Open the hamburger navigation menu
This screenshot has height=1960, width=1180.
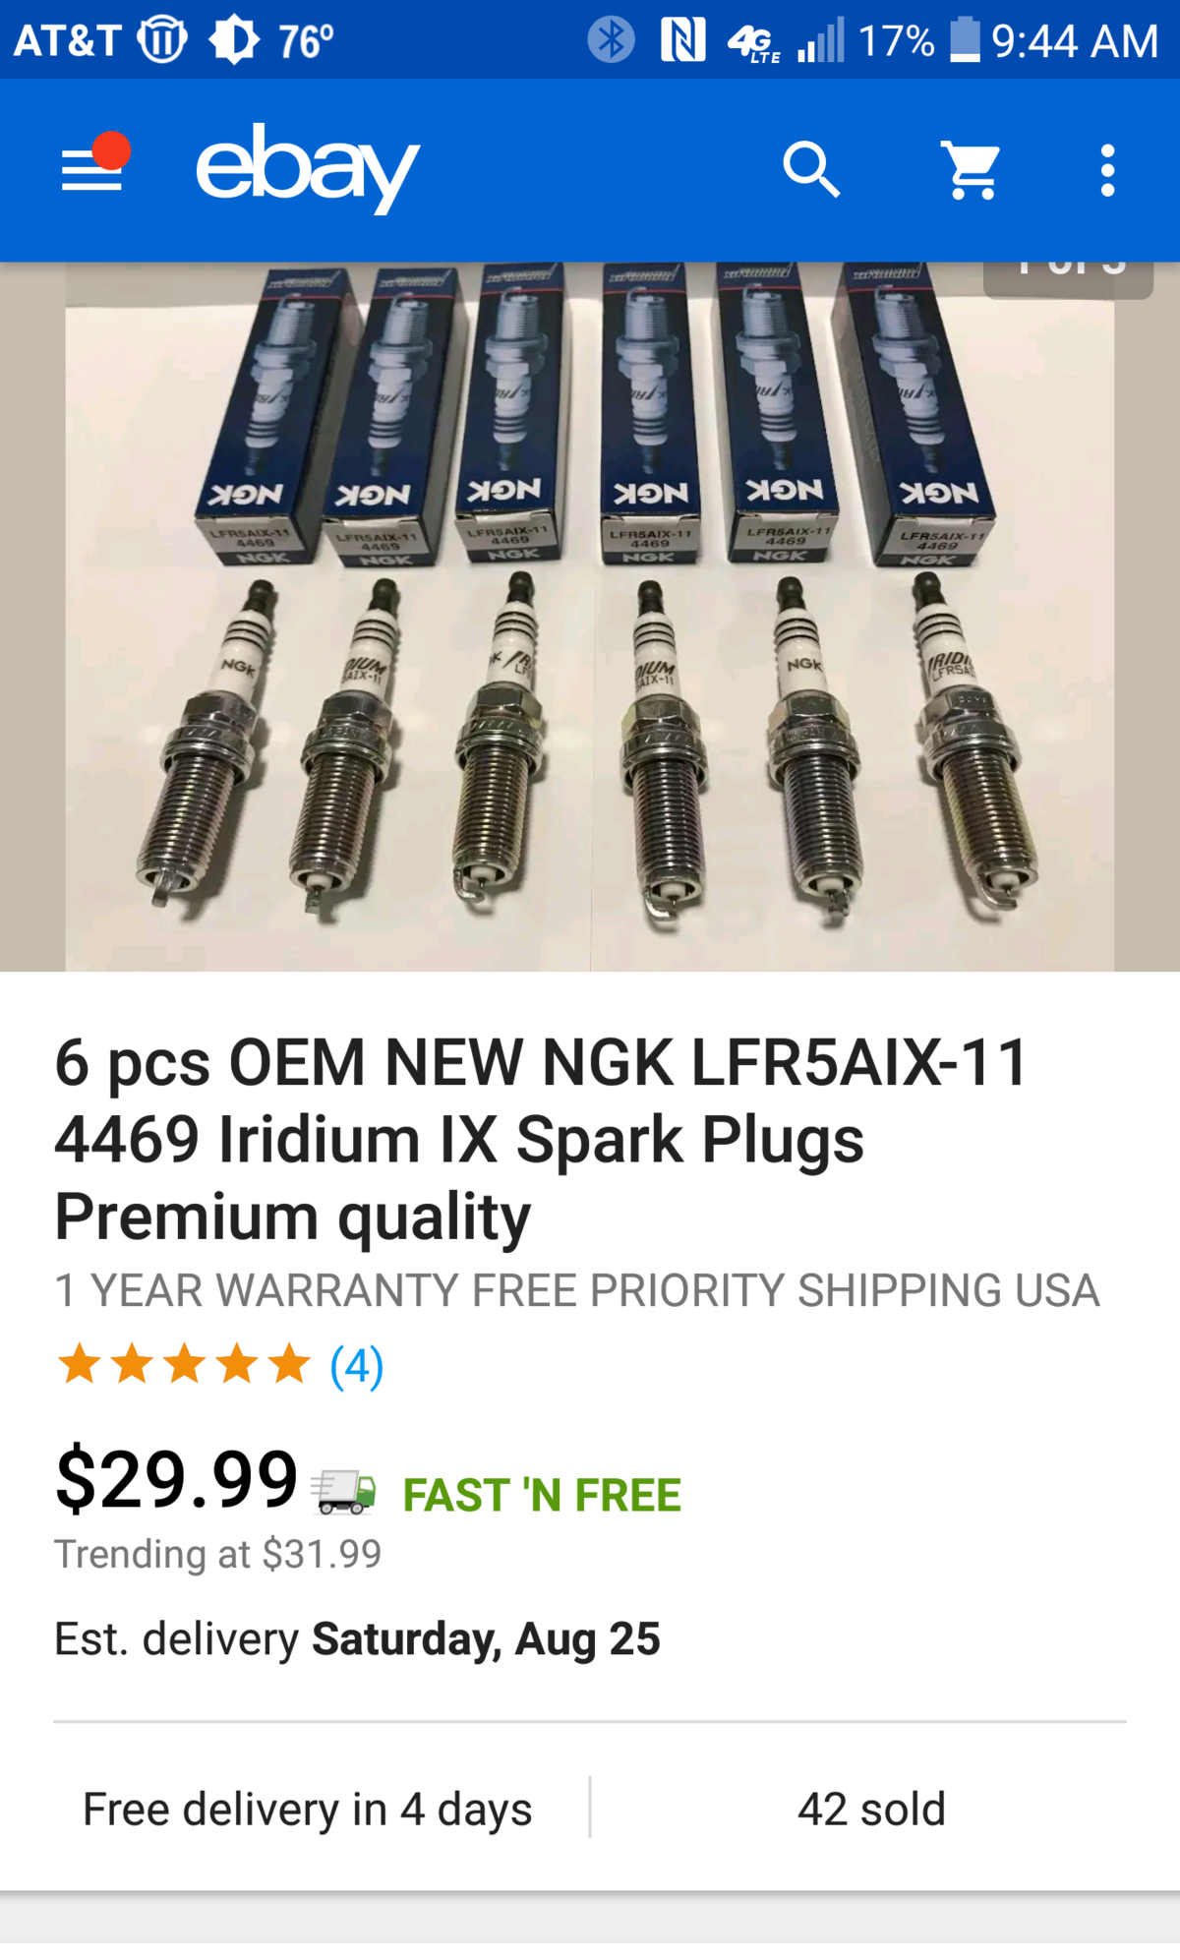point(91,168)
